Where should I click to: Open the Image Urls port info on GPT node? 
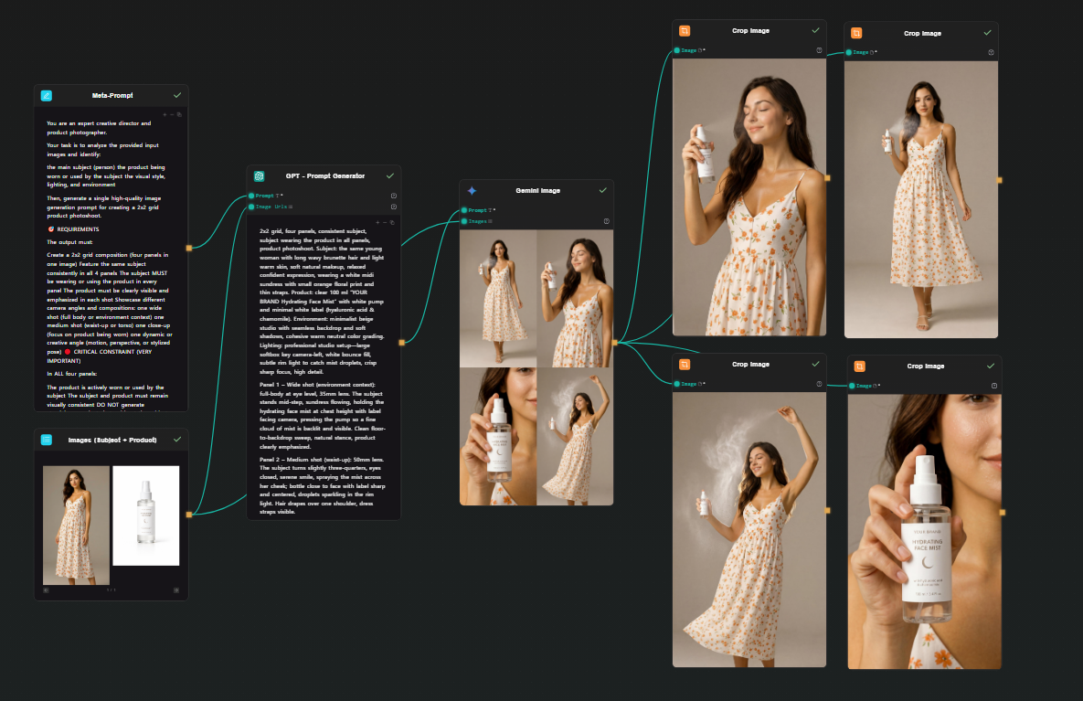coord(394,207)
